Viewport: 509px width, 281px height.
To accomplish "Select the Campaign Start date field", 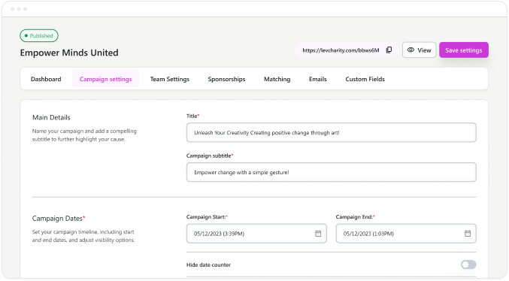I will click(x=256, y=234).
